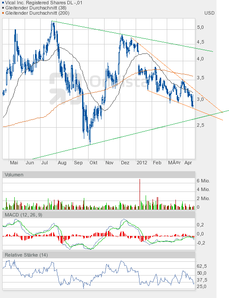The height and width of the screenshot is (298, 229).
Task: Click the 6 Mio. volume axis label
Action: [204, 181]
